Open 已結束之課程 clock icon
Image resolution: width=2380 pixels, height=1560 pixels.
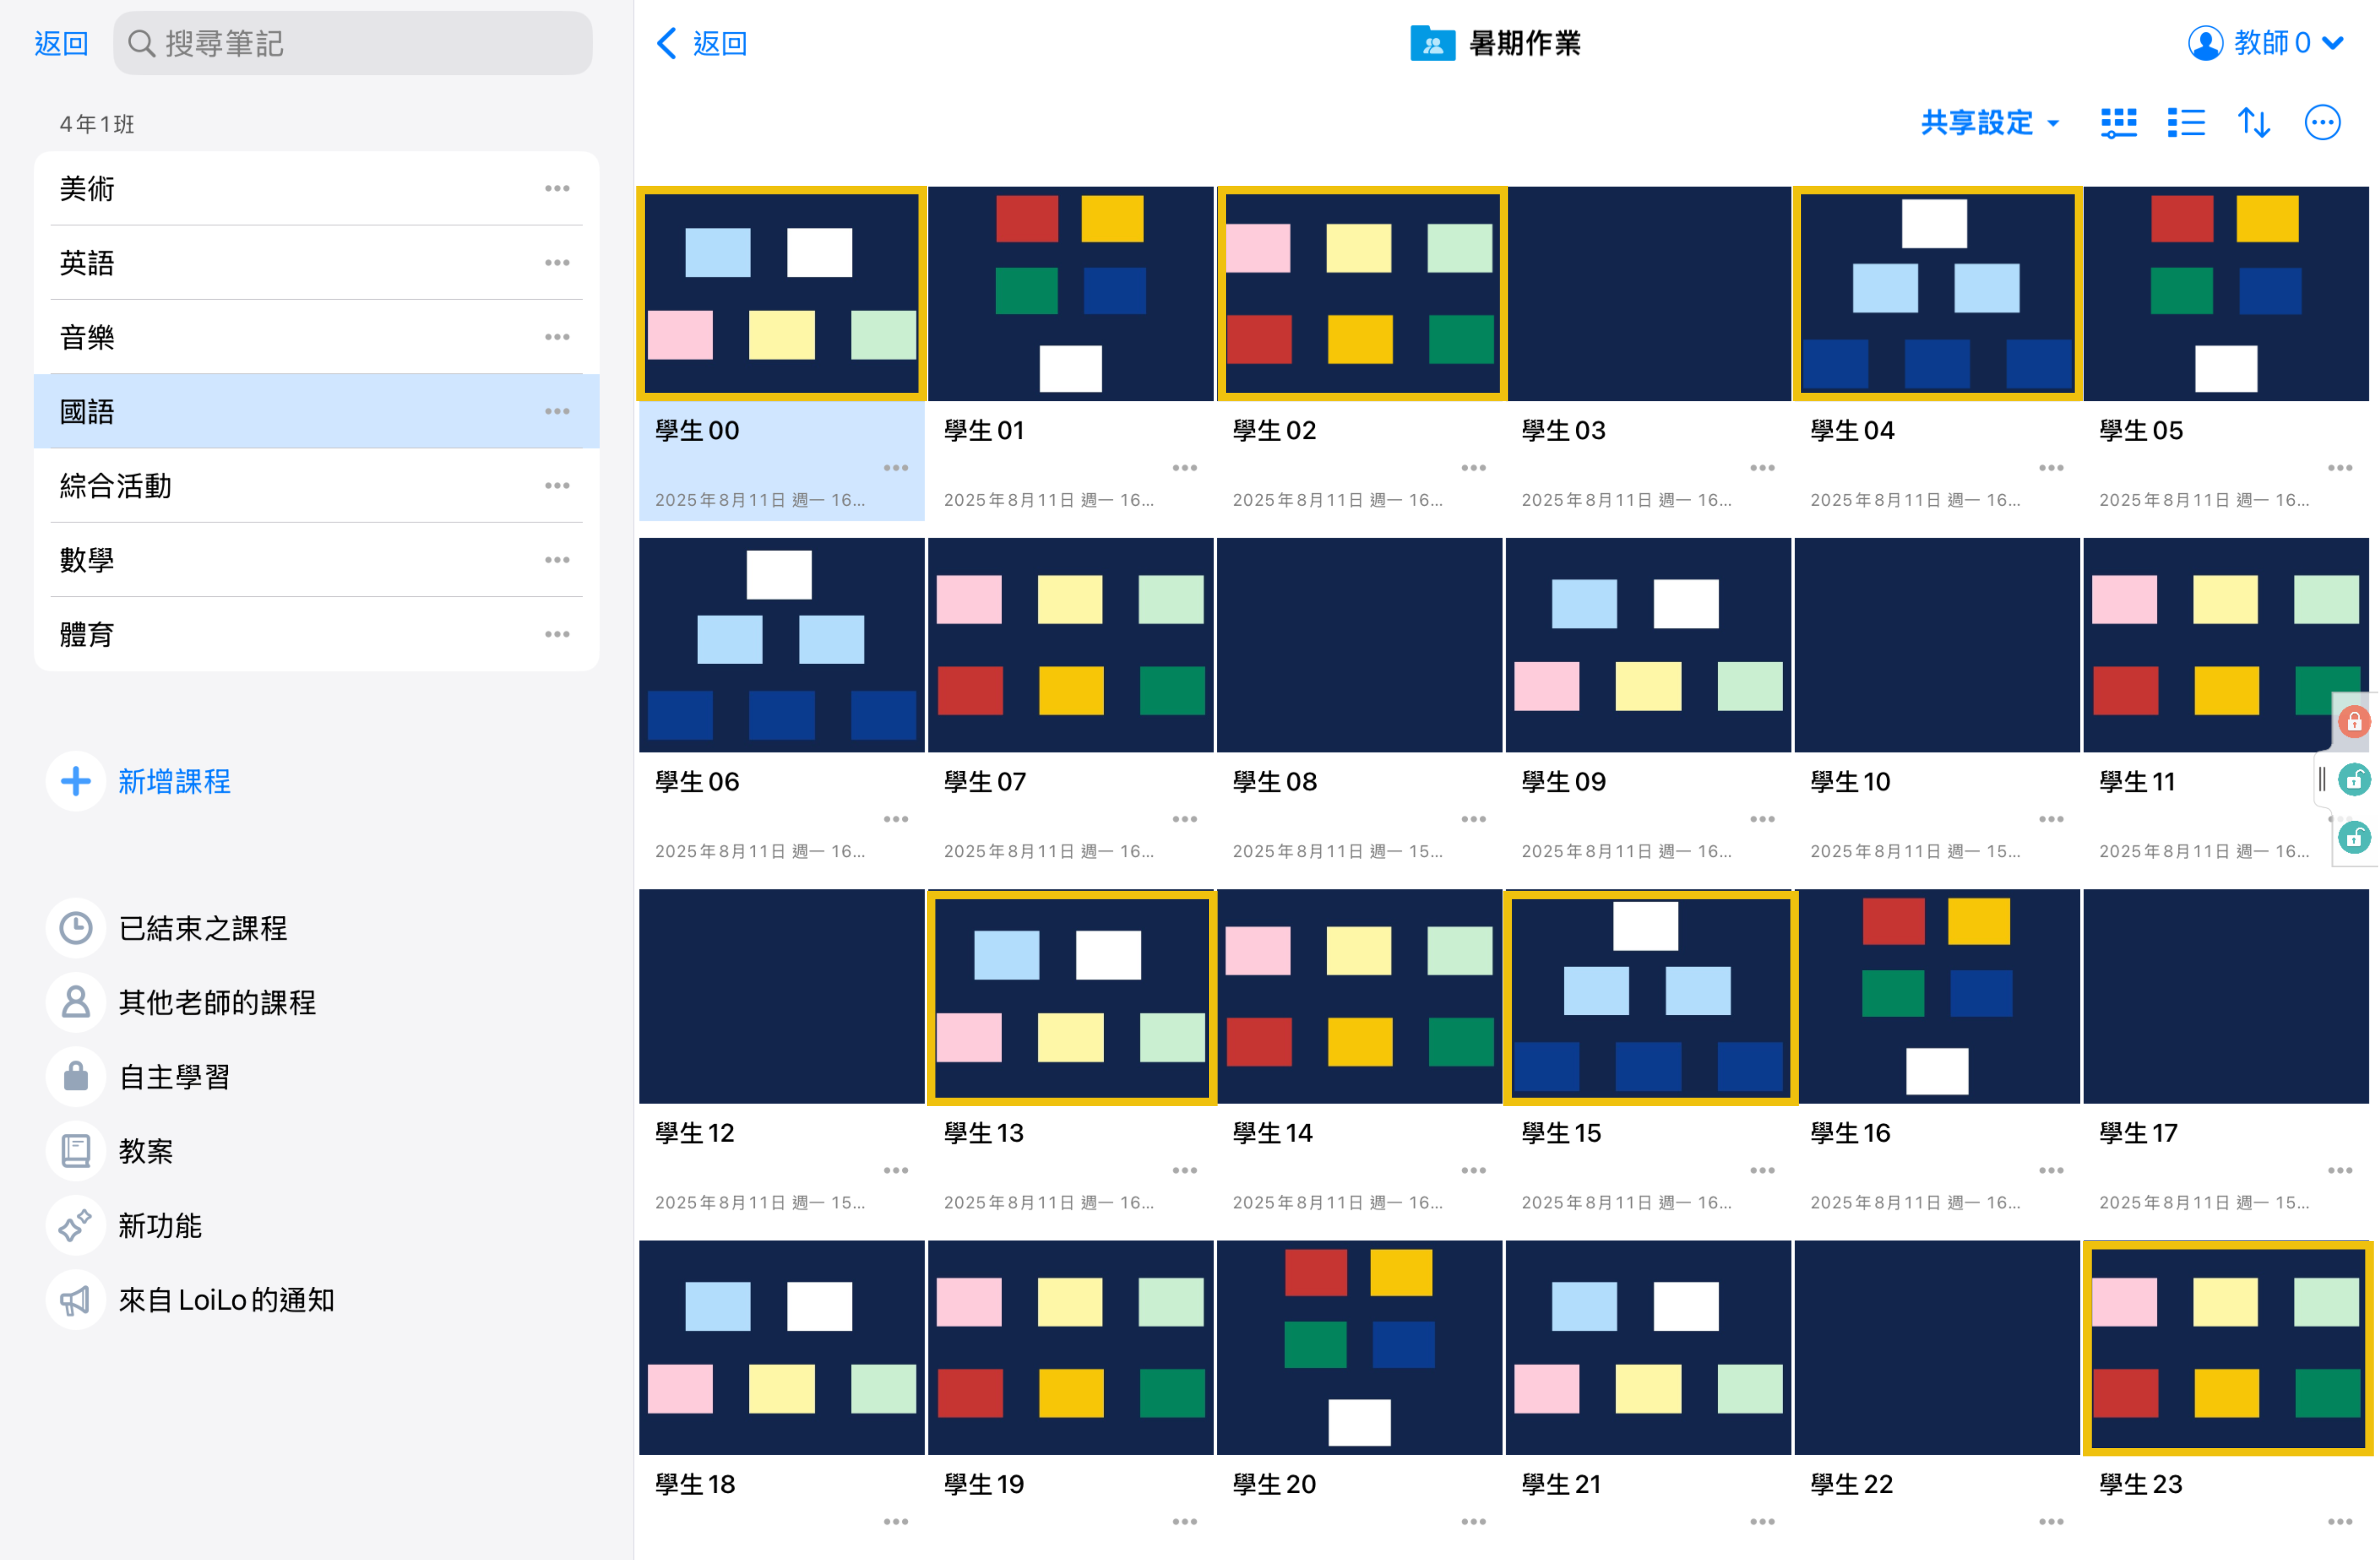(76, 928)
